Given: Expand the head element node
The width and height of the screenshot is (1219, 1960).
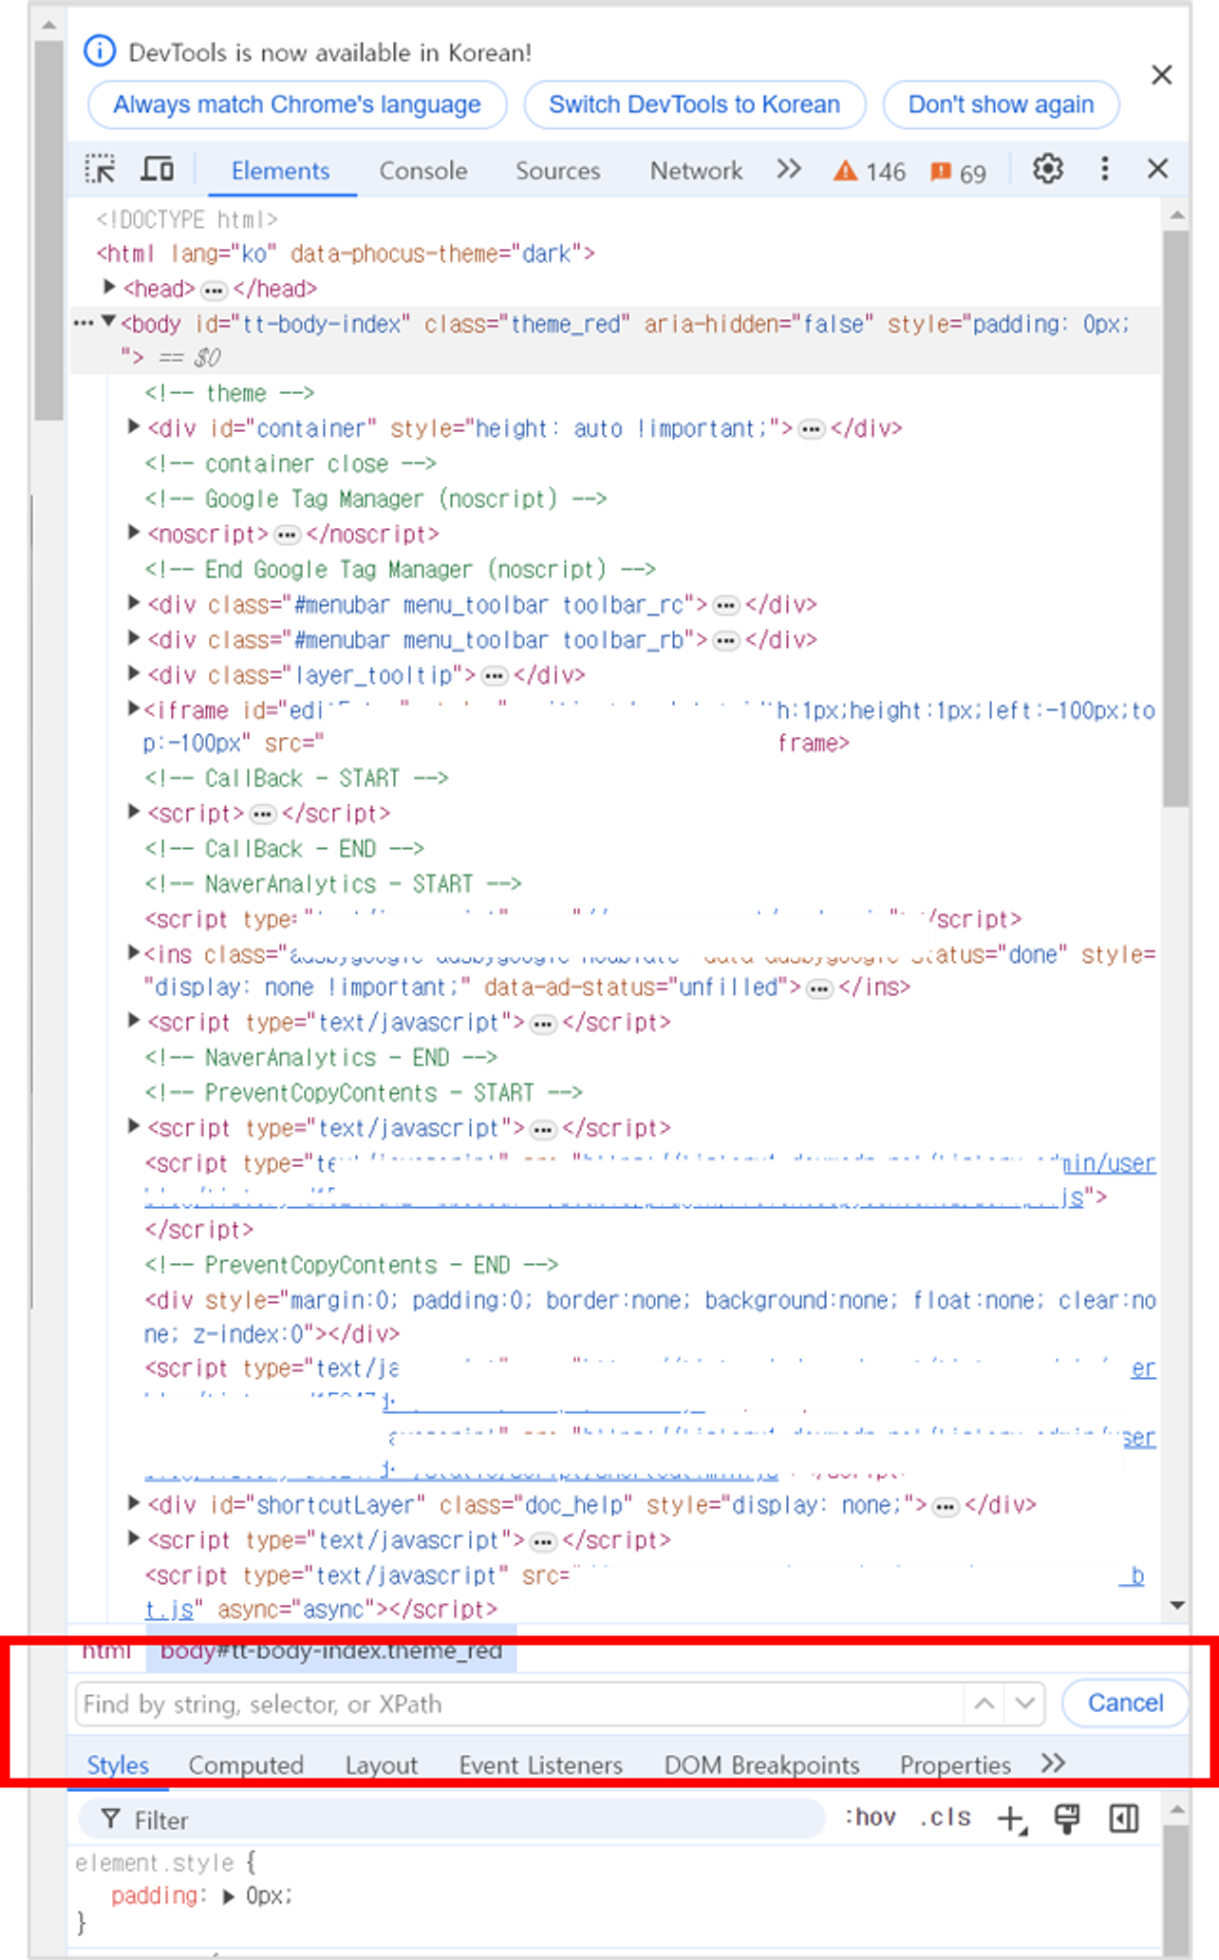Looking at the screenshot, I should [x=109, y=287].
